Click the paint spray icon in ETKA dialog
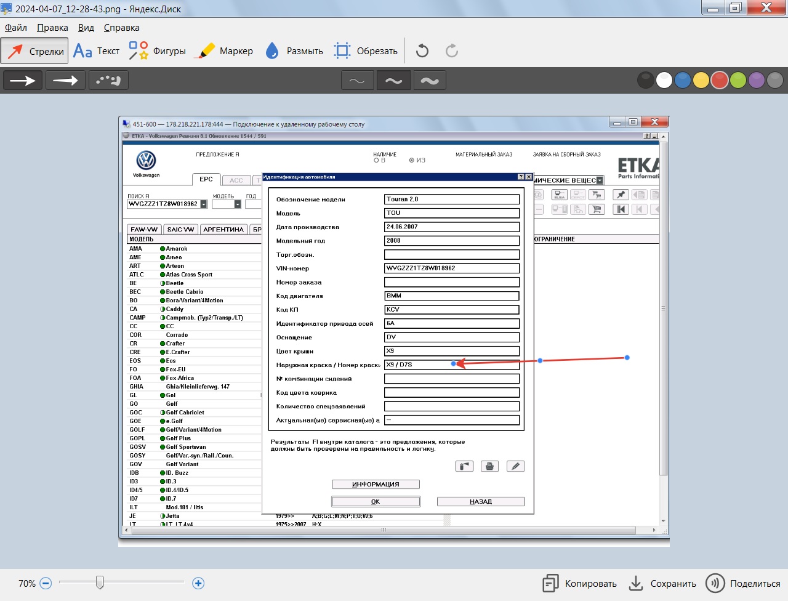The image size is (788, 601). 464,466
